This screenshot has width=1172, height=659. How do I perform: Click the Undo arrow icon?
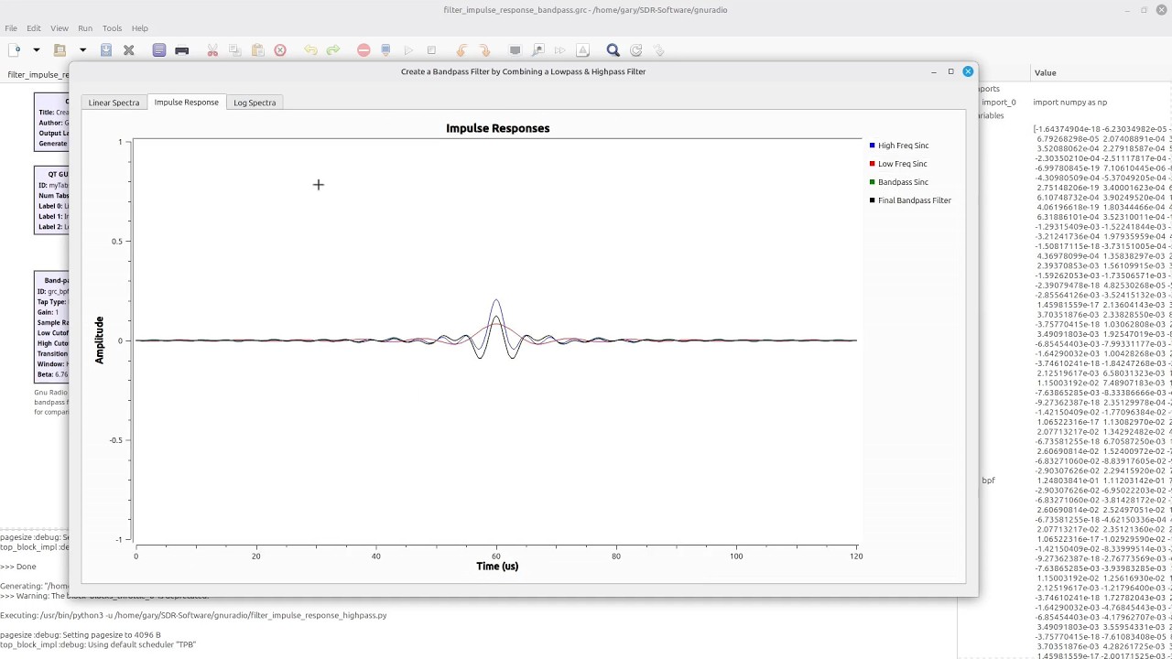pos(310,50)
